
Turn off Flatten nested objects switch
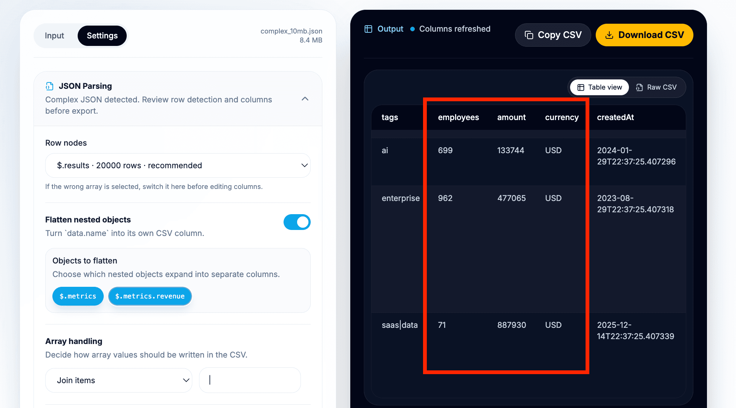click(x=297, y=222)
